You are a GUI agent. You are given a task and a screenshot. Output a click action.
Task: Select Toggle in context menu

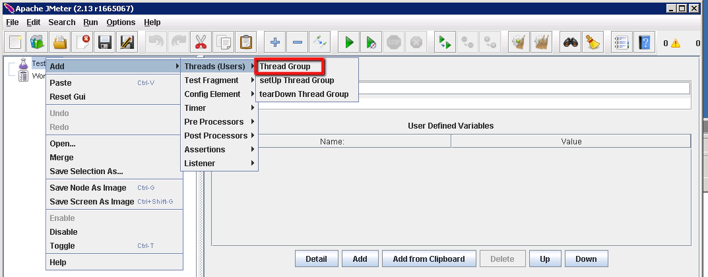114,246
